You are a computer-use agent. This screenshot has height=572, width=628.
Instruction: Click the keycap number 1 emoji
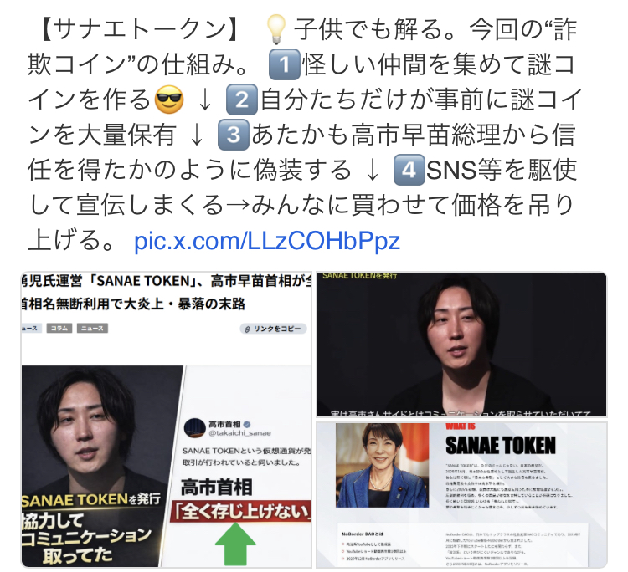coord(285,64)
